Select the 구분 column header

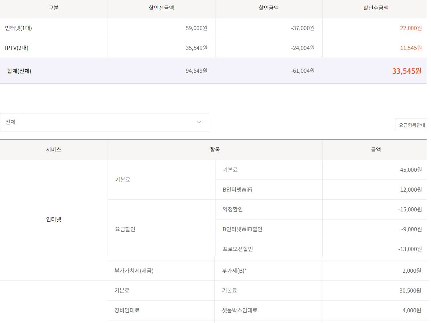tap(54, 8)
